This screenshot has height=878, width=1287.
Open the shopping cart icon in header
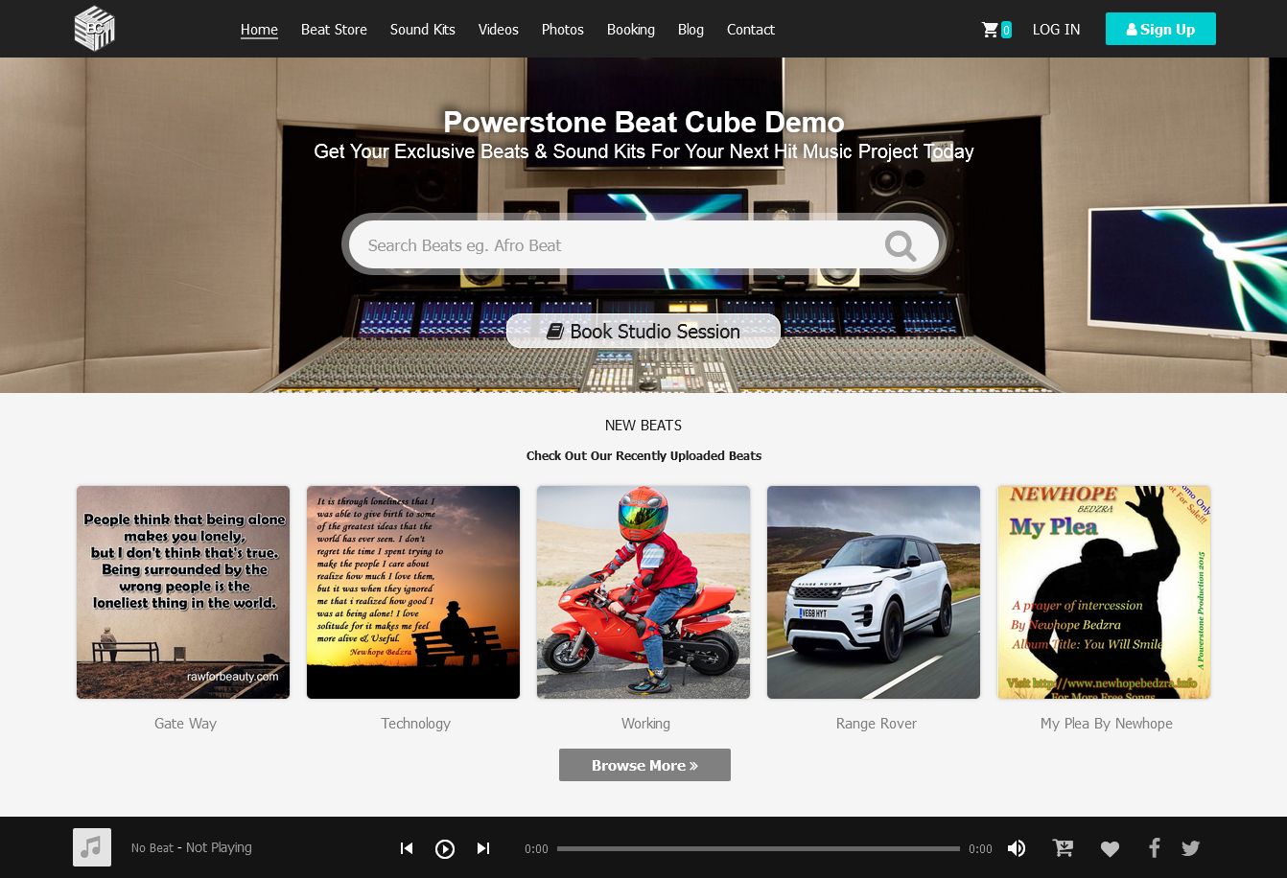coord(990,30)
